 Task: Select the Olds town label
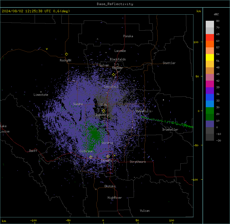click(104, 105)
